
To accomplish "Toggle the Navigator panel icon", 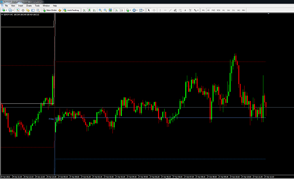I will click(28, 10).
